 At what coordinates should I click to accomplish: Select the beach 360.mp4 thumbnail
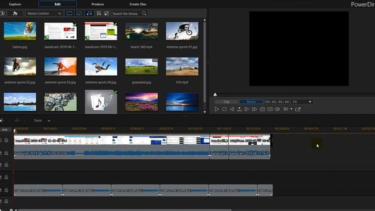tap(141, 31)
